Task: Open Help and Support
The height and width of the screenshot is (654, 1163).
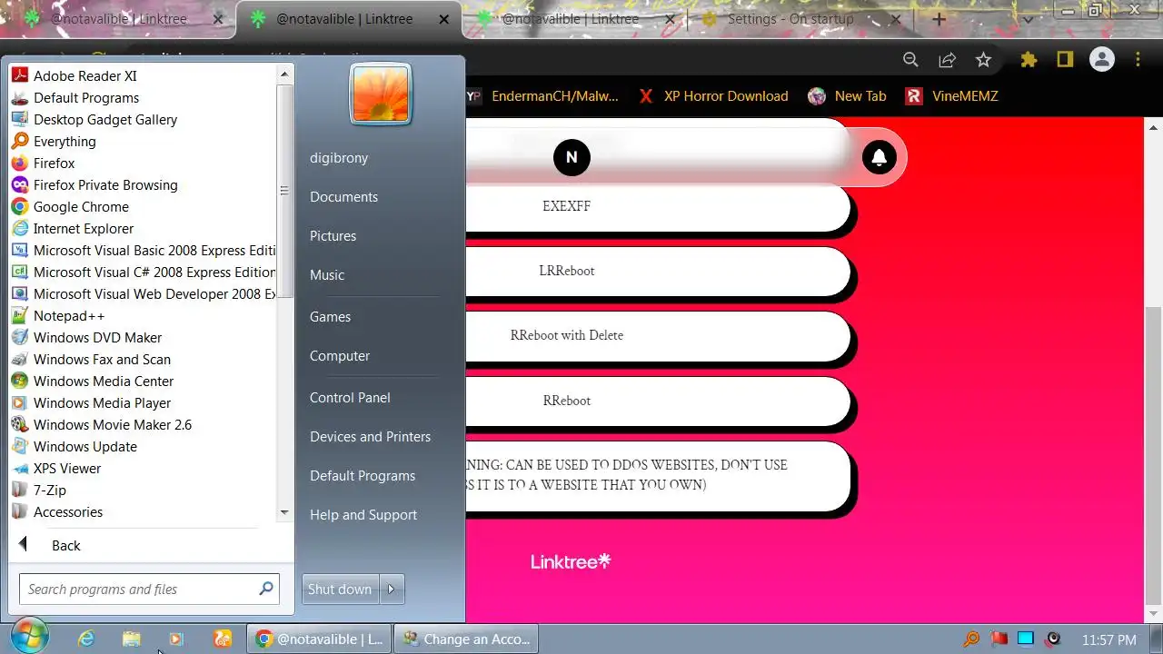Action: (x=363, y=515)
